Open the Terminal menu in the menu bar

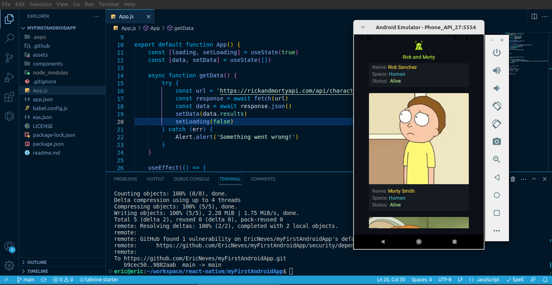(109, 4)
